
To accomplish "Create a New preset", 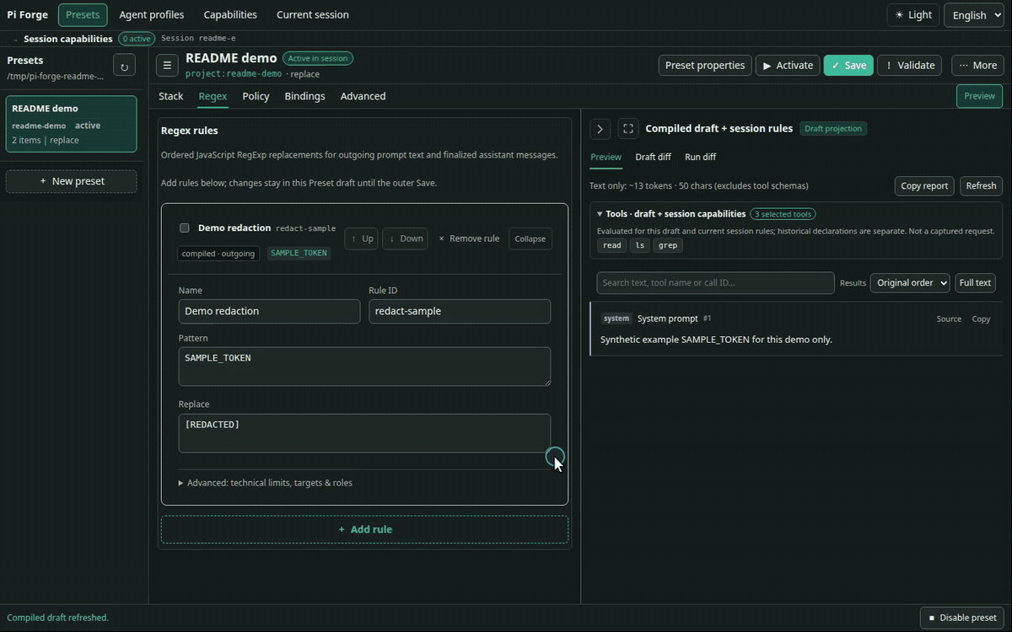I will tap(72, 181).
